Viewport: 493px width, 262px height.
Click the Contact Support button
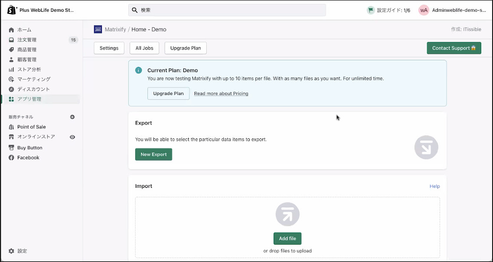(x=454, y=48)
